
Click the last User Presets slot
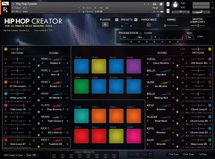114,156
